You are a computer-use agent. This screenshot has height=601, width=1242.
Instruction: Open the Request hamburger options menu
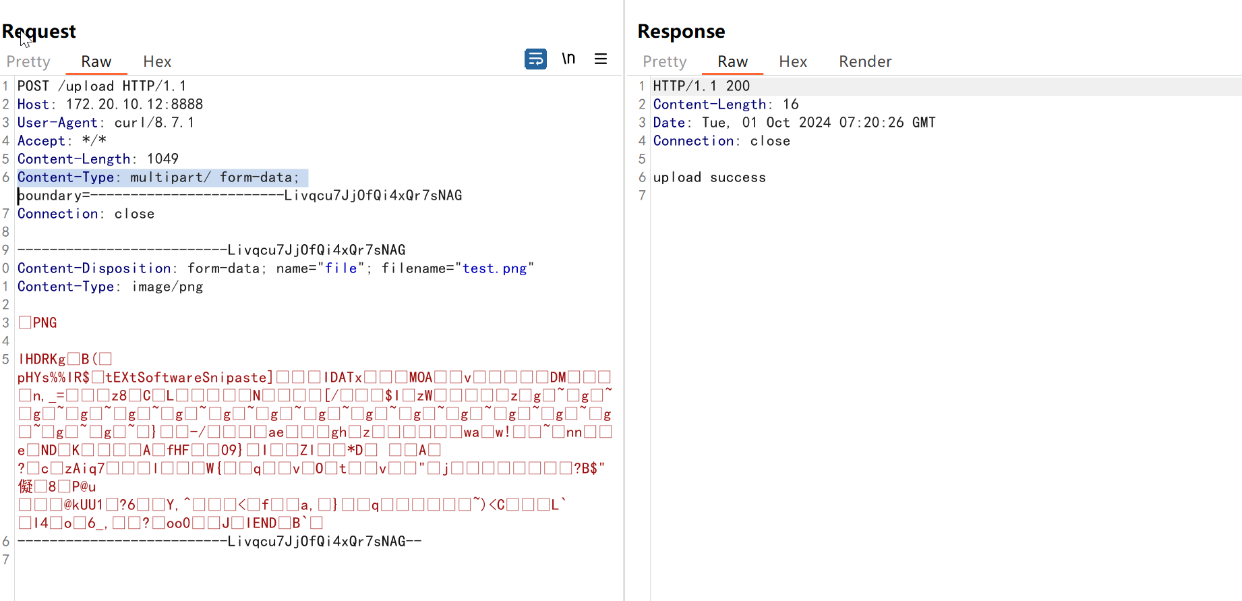[601, 59]
